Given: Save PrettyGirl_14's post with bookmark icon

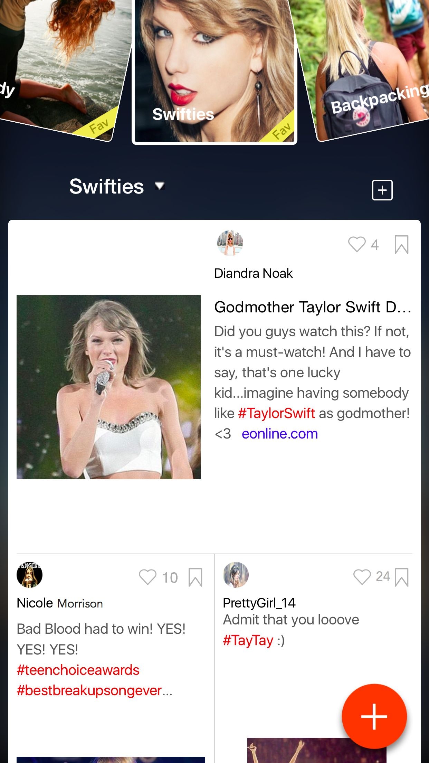Looking at the screenshot, I should [401, 577].
